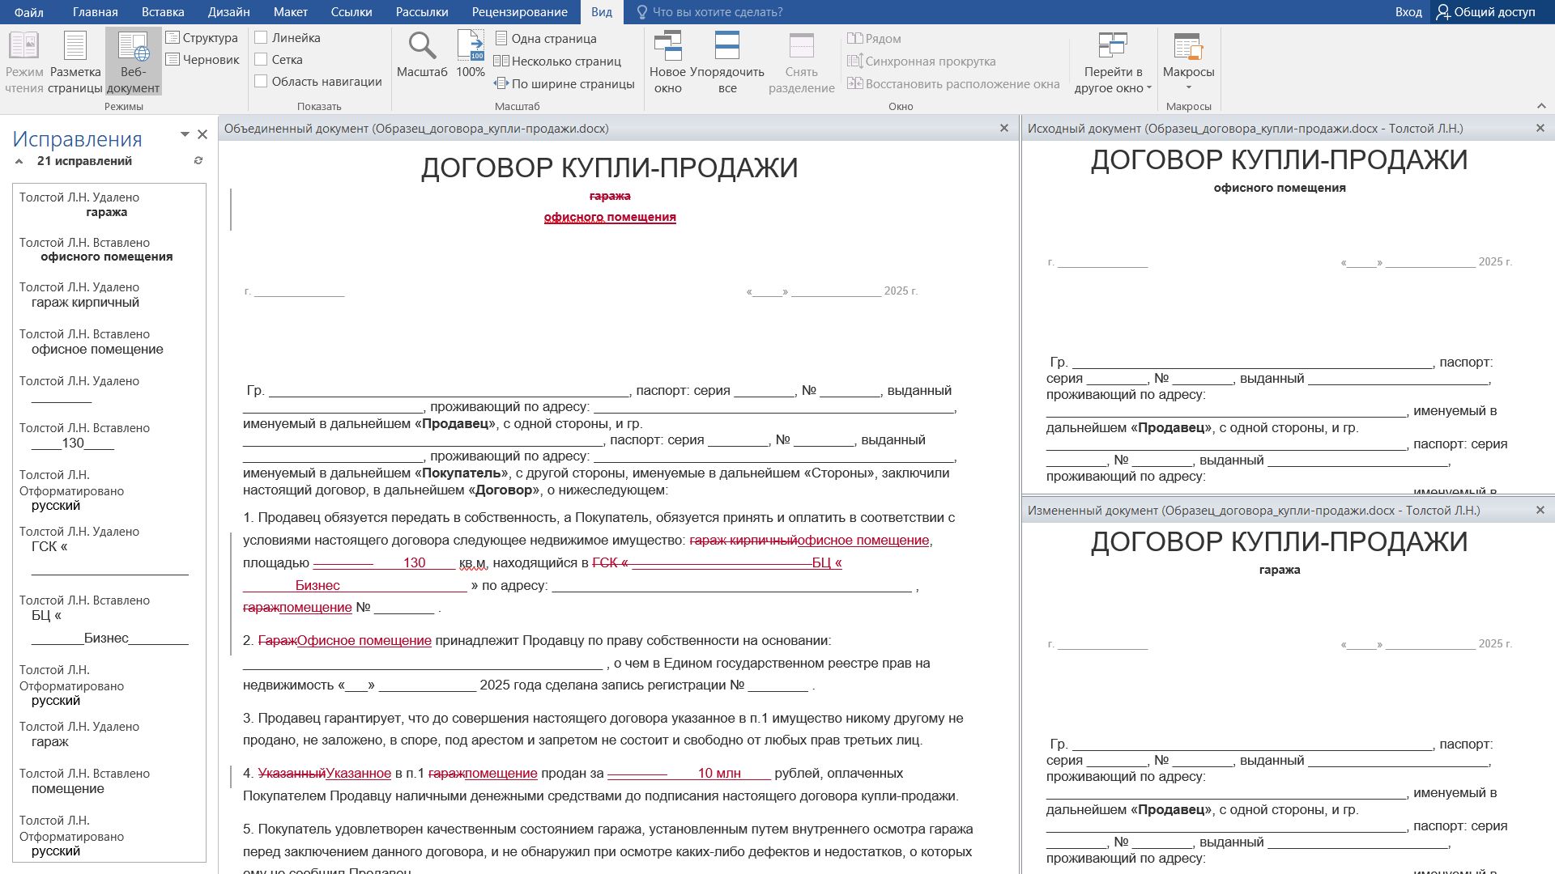Select Page Width (По ширине страницы) zoom
The image size is (1555, 874).
pyautogui.click(x=564, y=83)
